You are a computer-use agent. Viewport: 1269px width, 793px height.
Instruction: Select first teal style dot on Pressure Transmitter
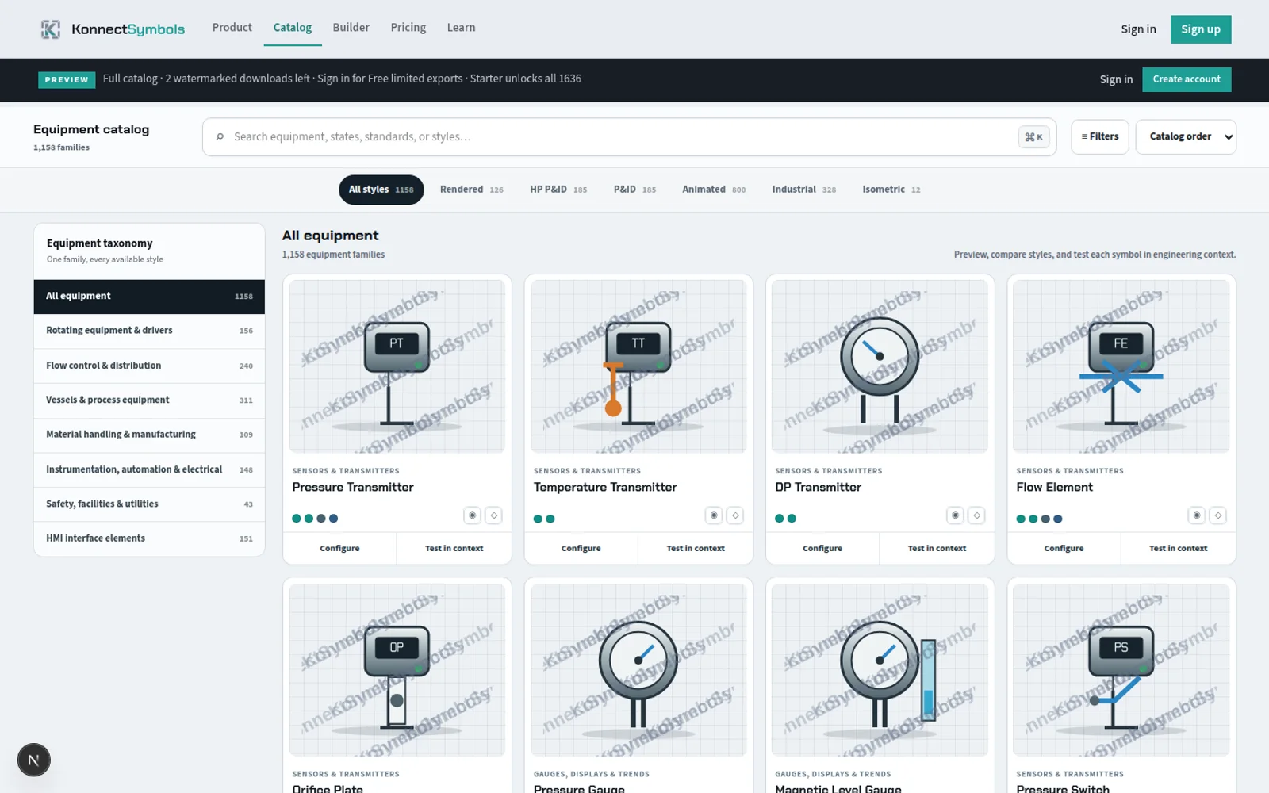coord(297,519)
